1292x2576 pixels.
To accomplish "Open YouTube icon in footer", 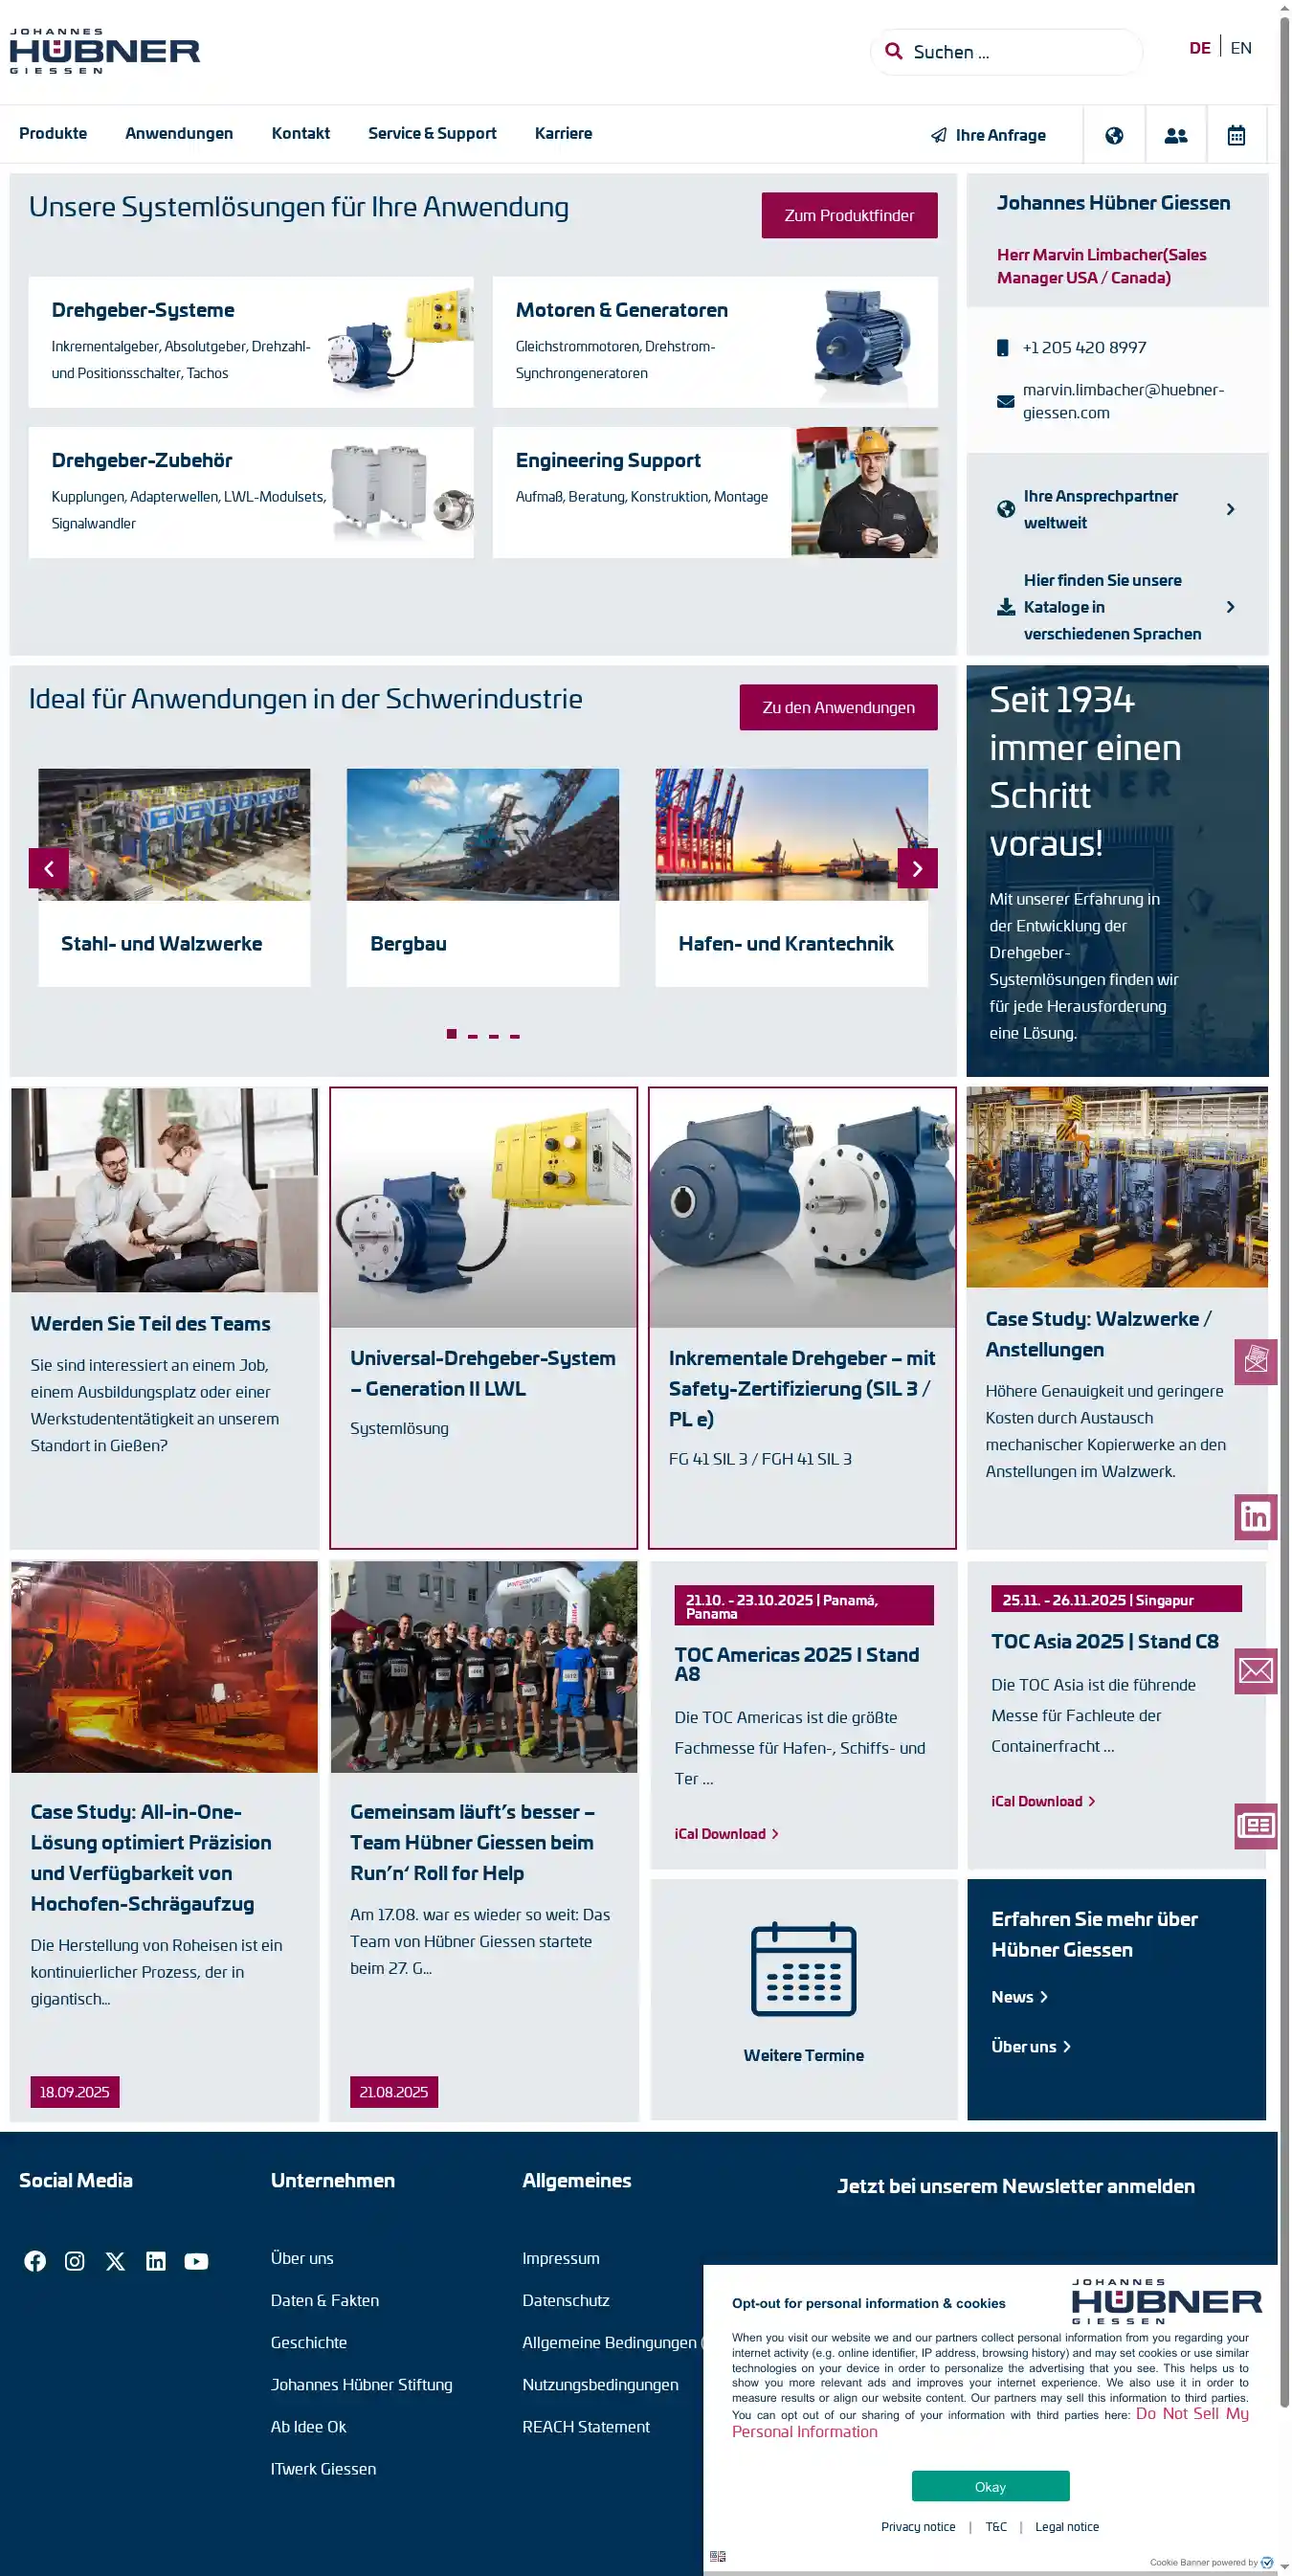I will pyautogui.click(x=196, y=2261).
